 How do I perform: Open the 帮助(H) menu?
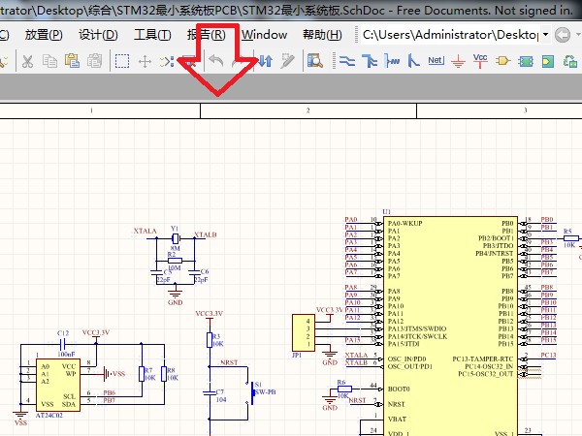pyautogui.click(x=322, y=35)
